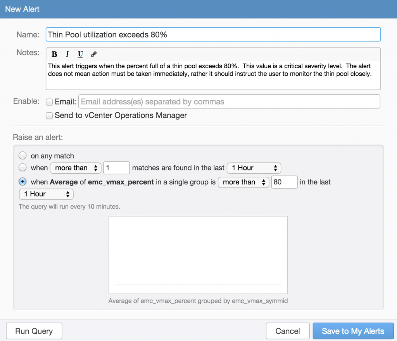The height and width of the screenshot is (341, 397).
Task: Open the '1 Hour' dropdown after 'found in the last'
Action: 254,168
